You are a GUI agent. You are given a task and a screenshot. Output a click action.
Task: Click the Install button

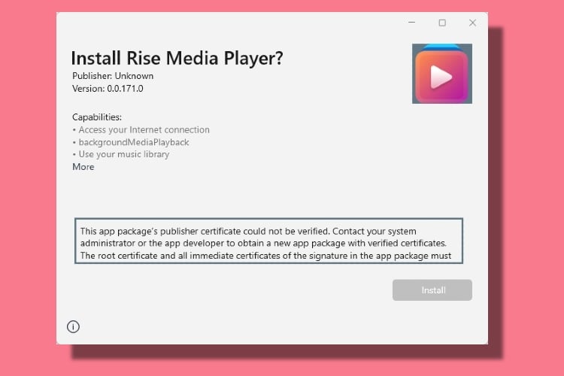click(x=432, y=290)
